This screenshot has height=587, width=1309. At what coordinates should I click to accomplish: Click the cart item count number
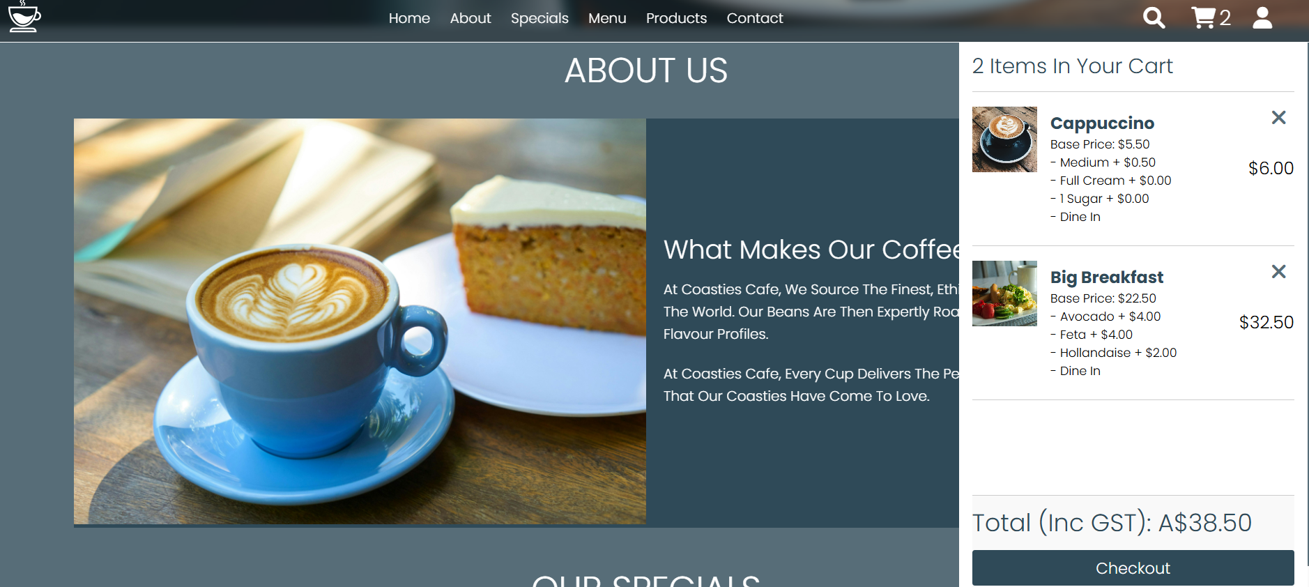pos(1225,18)
